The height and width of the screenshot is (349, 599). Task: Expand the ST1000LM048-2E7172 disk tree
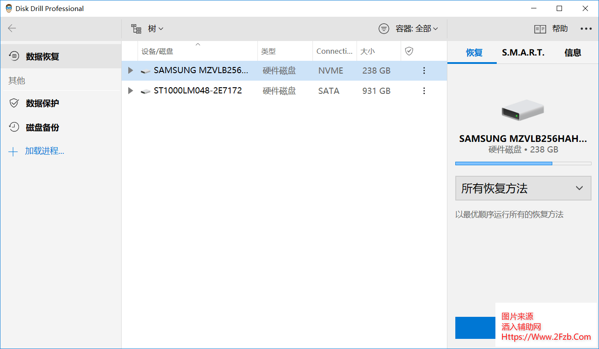[x=130, y=91]
